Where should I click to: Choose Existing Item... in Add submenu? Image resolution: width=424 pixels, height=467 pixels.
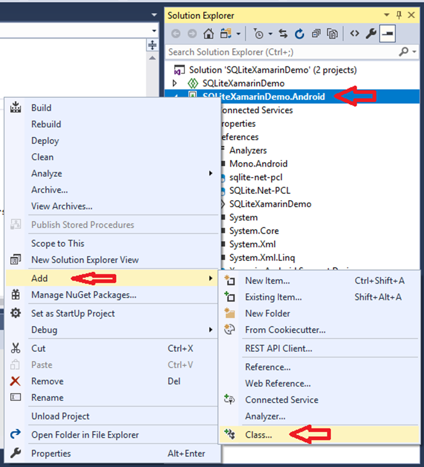(x=320, y=297)
